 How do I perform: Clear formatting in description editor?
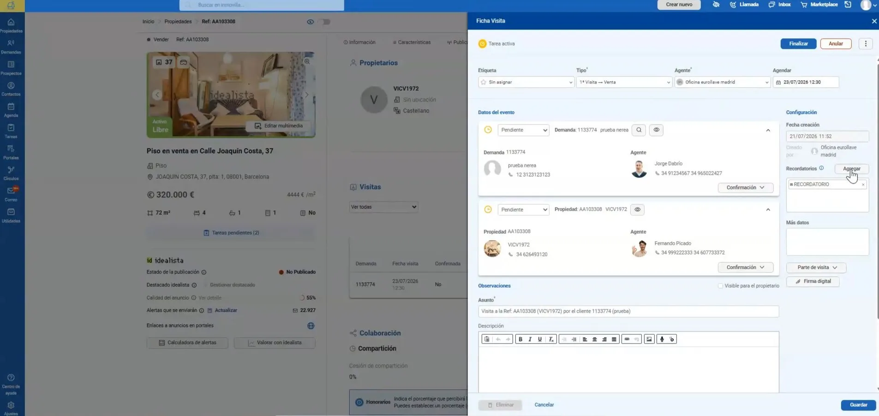pos(551,339)
